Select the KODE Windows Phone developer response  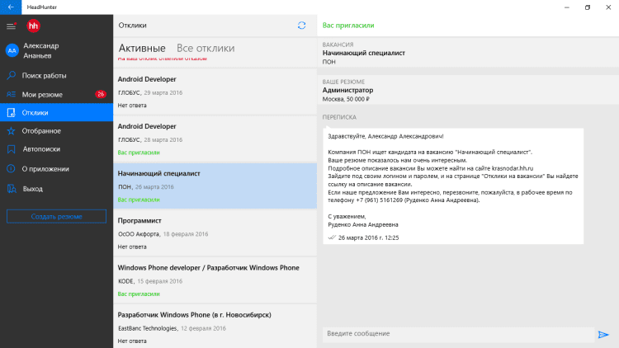click(215, 280)
